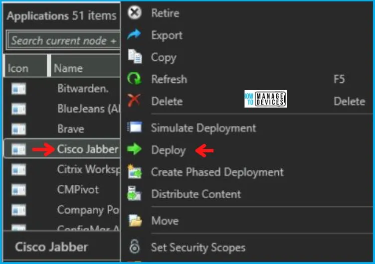Sort by the Name column header
This screenshot has width=375, height=264.
[x=85, y=66]
